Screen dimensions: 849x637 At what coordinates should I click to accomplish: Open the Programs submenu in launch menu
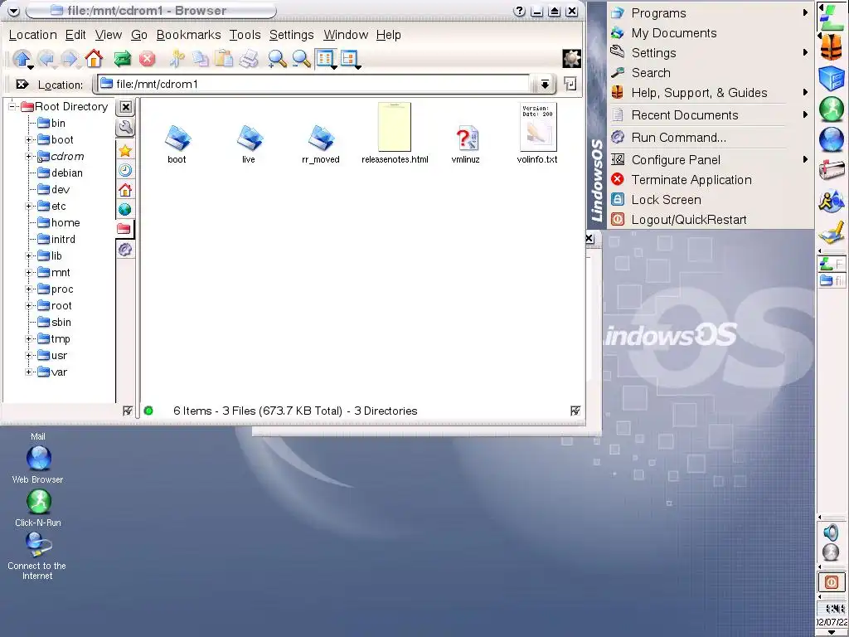pyautogui.click(x=710, y=13)
